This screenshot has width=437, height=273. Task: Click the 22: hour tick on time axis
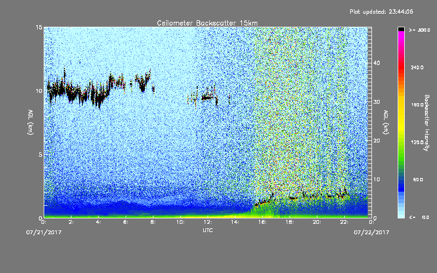[345, 222]
